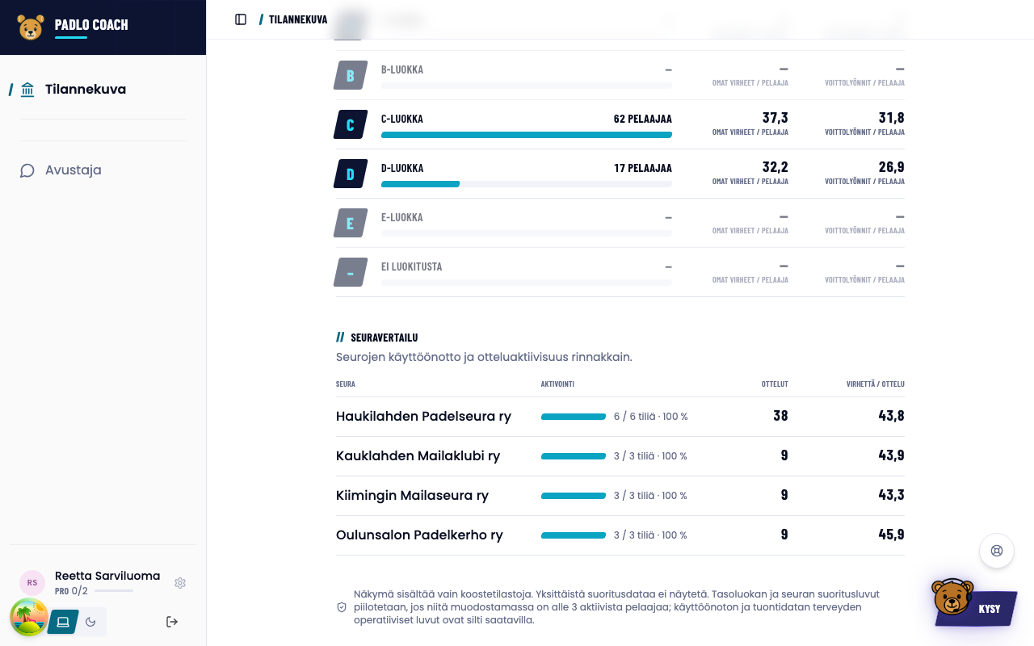
Task: Click the Tilannekuva breadcrumb title
Action: pyautogui.click(x=298, y=19)
